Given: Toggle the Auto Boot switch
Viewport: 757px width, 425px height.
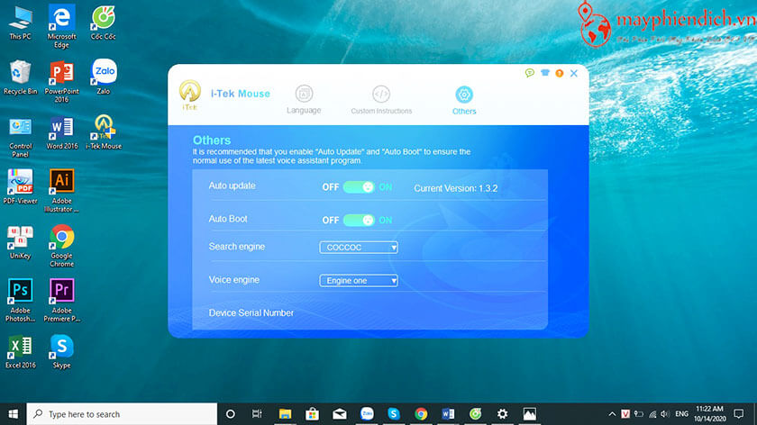Looking at the screenshot, I should point(359,220).
